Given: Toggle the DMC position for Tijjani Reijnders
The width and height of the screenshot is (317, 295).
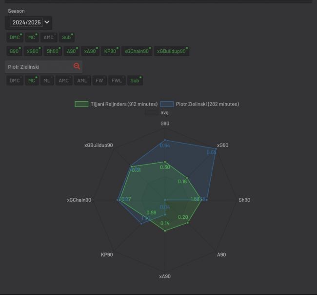Looking at the screenshot, I should click(x=15, y=38).
